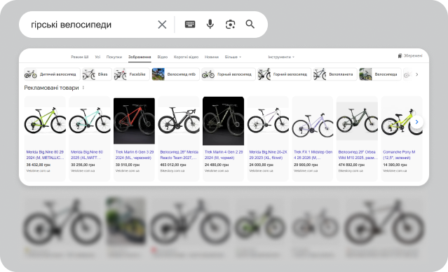Open the Orbea Wild M10 2025 product link
Image resolution: width=448 pixels, height=272 pixels.
358,154
